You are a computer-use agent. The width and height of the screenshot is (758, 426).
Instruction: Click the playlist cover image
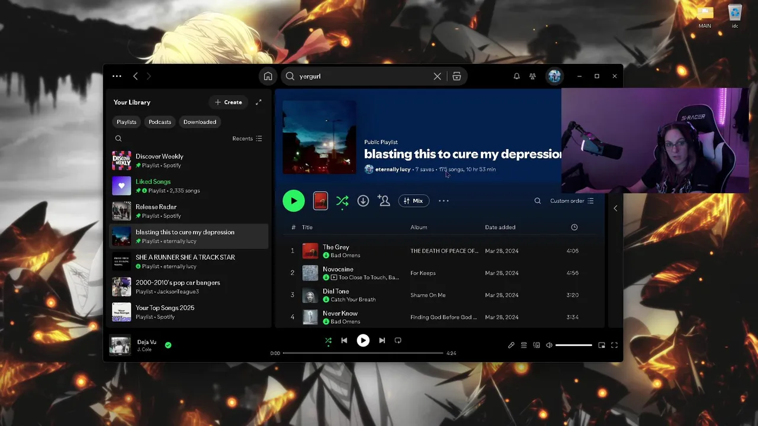319,137
